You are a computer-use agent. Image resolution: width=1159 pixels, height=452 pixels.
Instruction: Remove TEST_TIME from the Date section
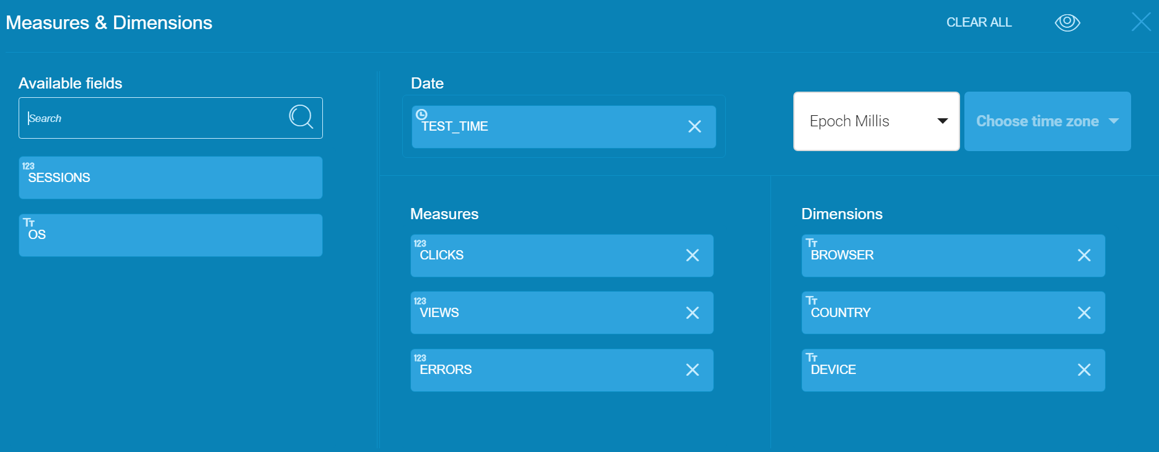point(694,126)
